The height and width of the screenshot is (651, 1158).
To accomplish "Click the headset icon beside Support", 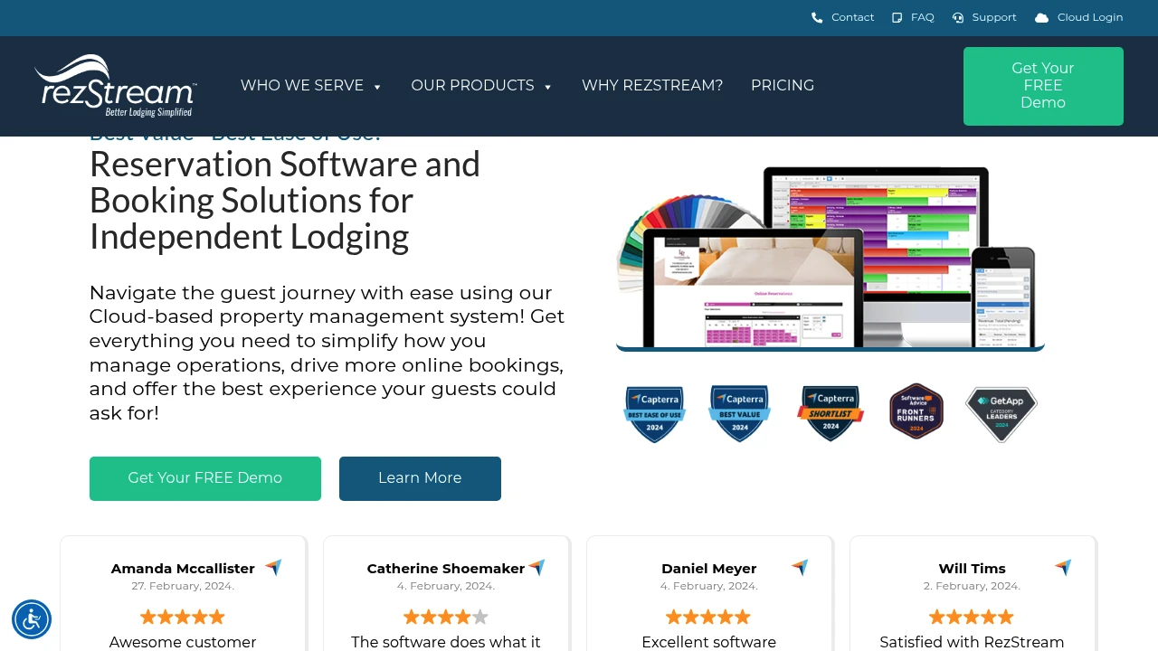I will [957, 17].
